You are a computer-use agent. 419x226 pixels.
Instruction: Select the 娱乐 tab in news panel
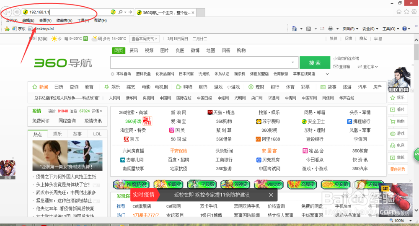pos(57,134)
